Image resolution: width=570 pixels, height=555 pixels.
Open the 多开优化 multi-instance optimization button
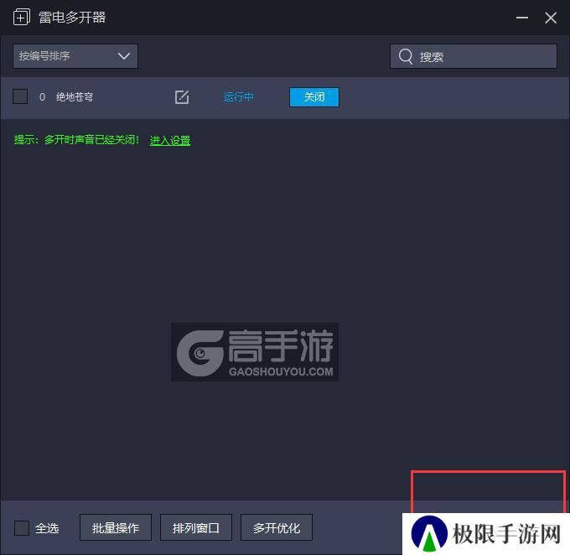277,527
